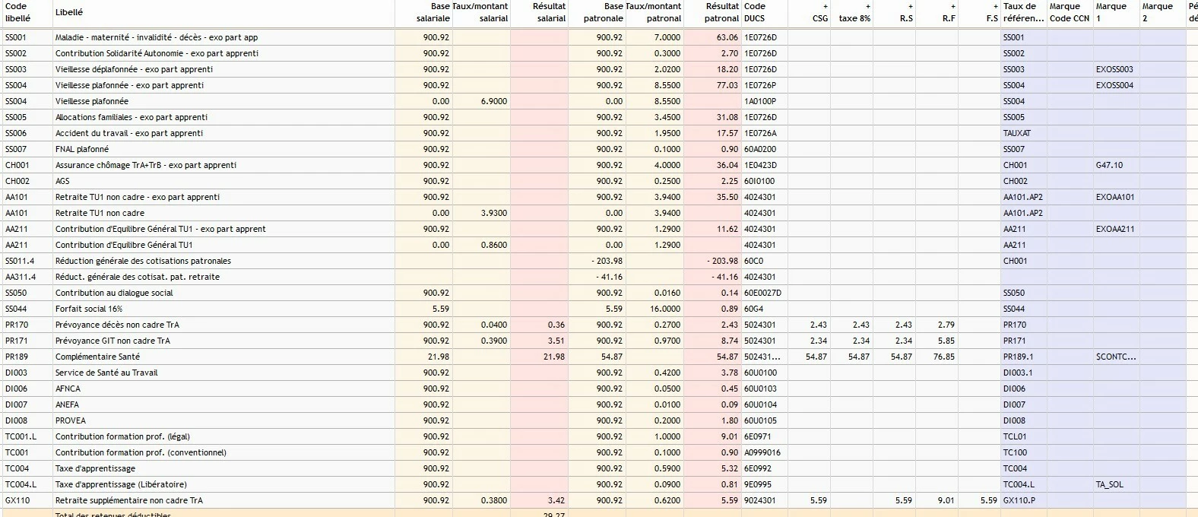The height and width of the screenshot is (517, 1198).
Task: Select 'Vieillesse plafonnée - exo part apprenti' label
Action: (129, 85)
